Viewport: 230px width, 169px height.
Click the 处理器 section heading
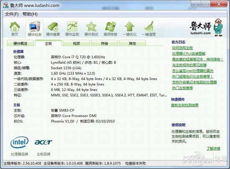18,52
